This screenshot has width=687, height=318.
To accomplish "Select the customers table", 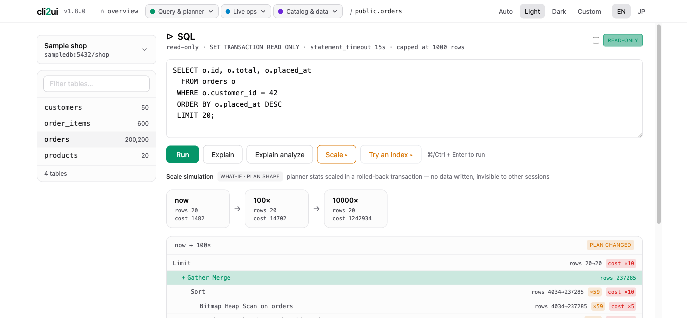I will click(97, 107).
